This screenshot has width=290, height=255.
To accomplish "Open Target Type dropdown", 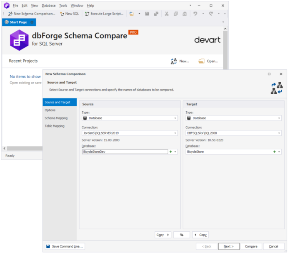I will click(x=279, y=118).
